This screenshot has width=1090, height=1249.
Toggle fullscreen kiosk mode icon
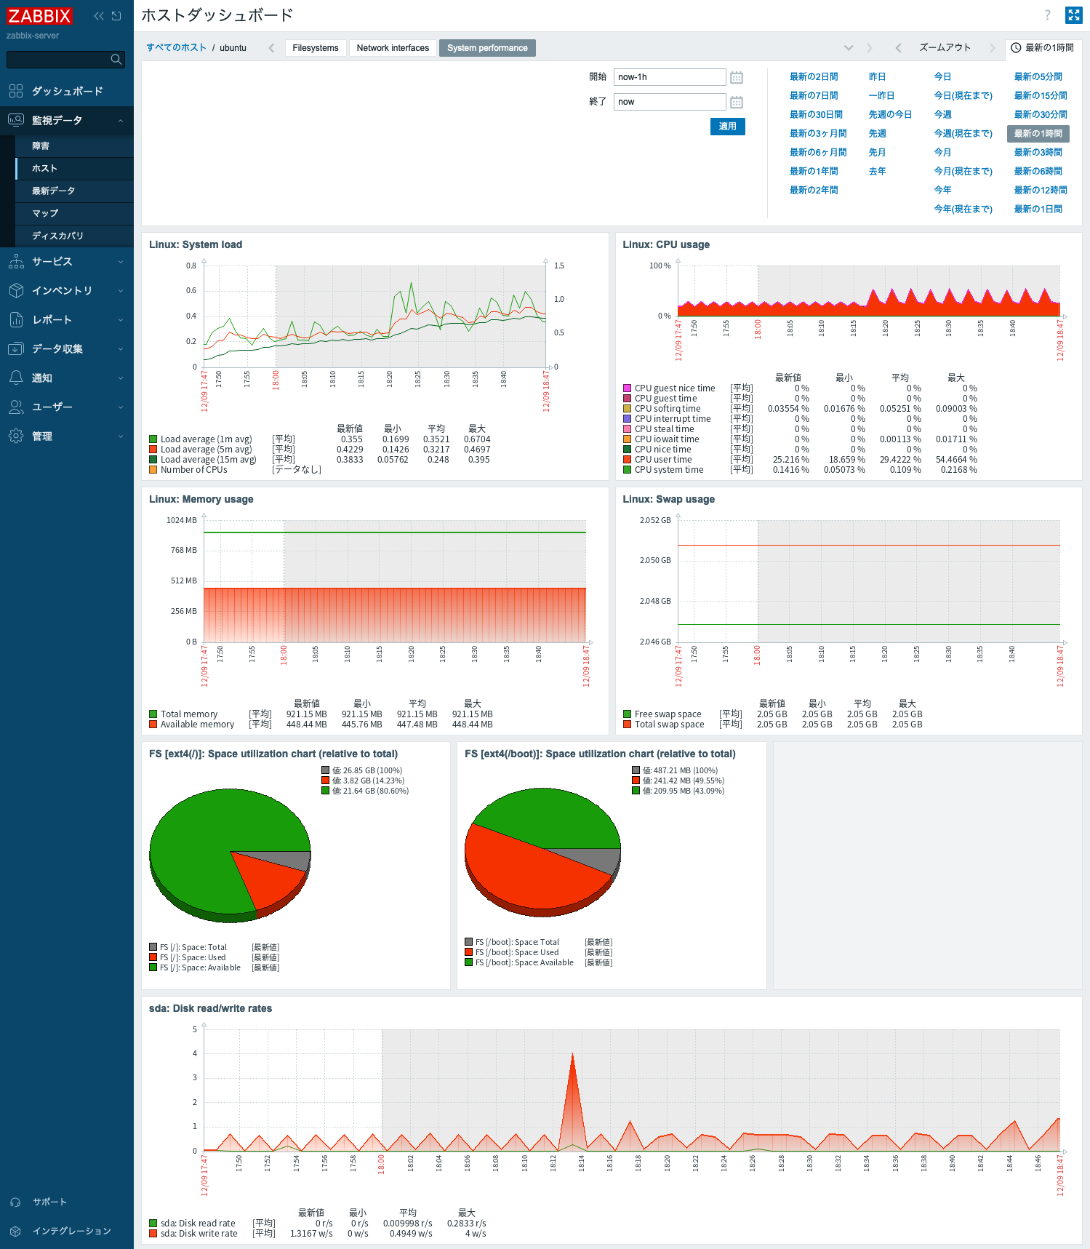[1073, 15]
